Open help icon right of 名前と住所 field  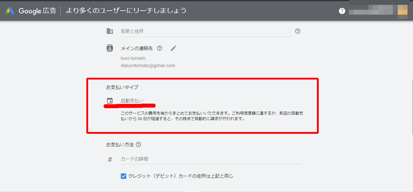click(x=298, y=31)
